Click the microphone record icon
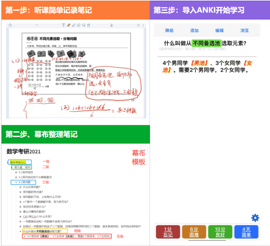 (112, 25)
